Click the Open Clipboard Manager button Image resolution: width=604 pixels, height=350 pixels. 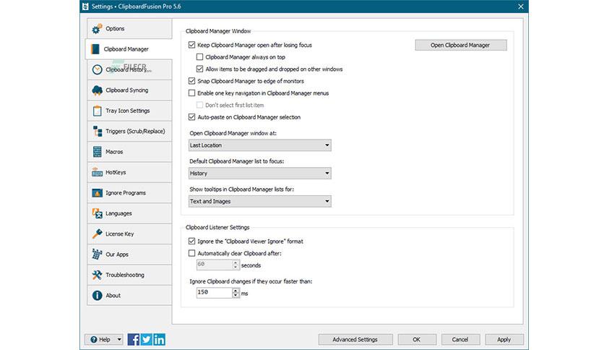461,45
